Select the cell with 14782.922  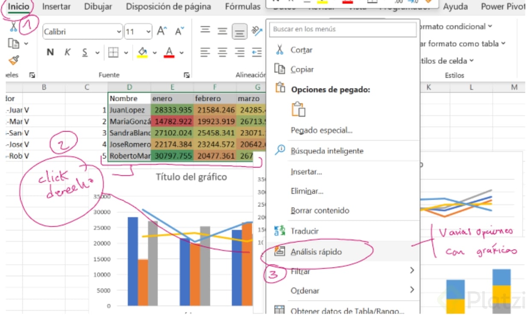172,121
